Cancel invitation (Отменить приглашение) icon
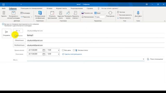166x93 pixels. pos(52,13)
